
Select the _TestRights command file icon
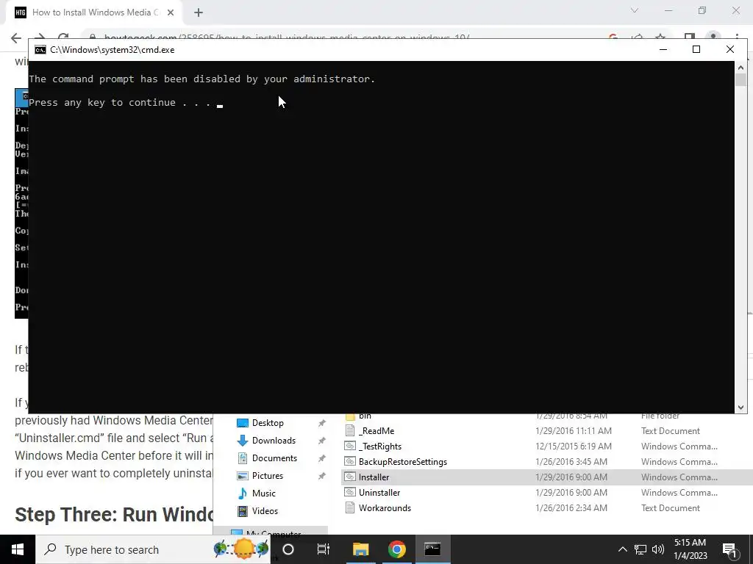tap(350, 446)
